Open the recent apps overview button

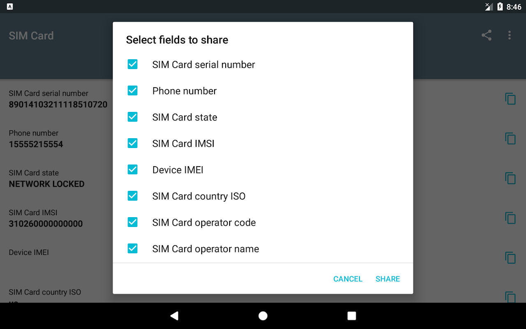click(351, 316)
